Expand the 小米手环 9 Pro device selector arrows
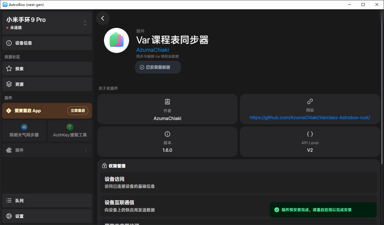Screen dimensions: 384x225 [x=85, y=23]
